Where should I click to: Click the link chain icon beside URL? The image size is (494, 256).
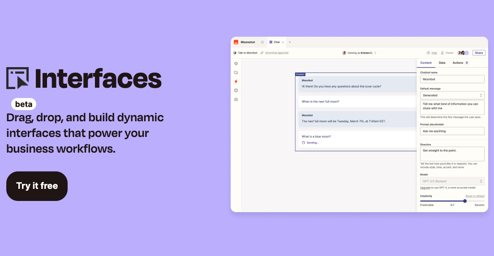pyautogui.click(x=262, y=53)
